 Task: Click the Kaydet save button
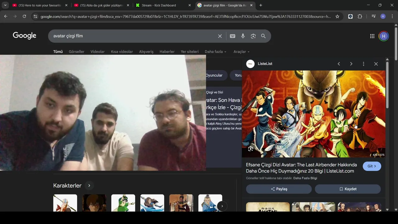(348, 189)
